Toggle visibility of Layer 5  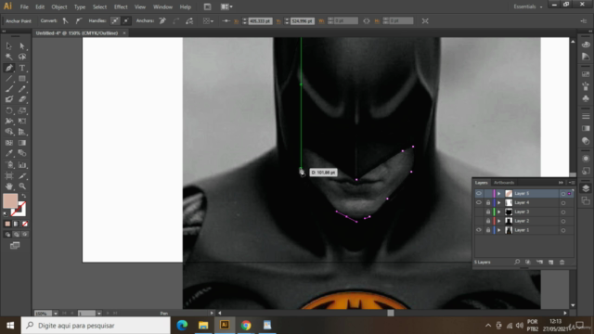(x=479, y=194)
